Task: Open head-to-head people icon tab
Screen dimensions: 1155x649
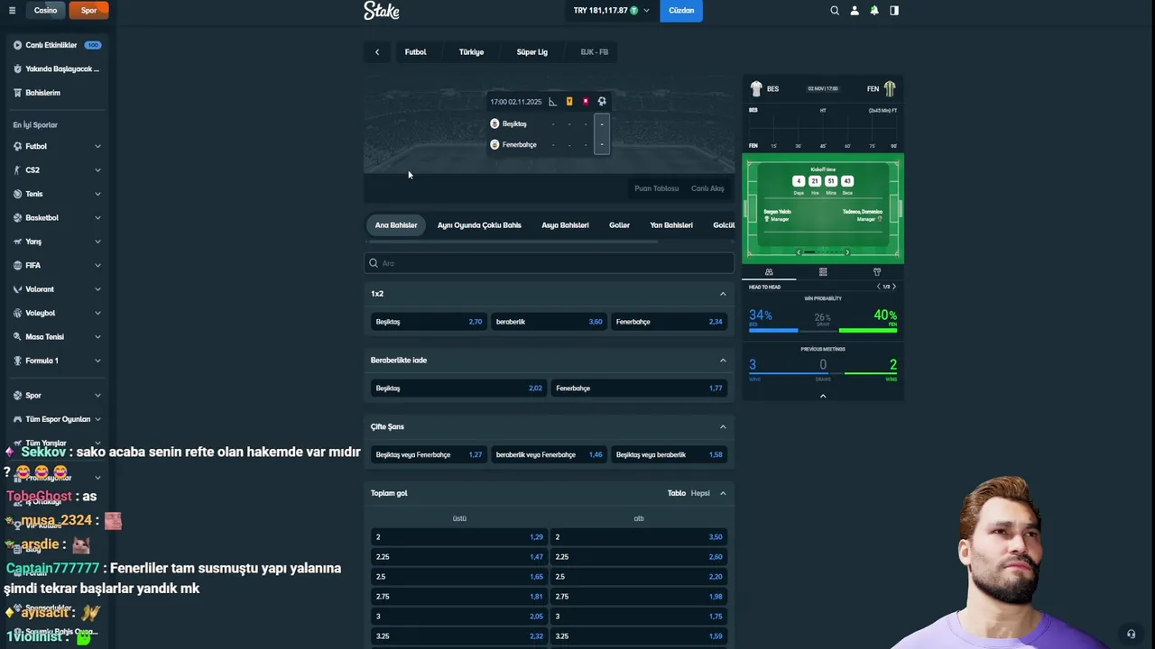Action: [x=769, y=271]
